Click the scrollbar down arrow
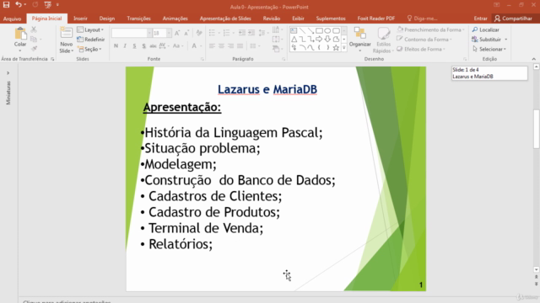The width and height of the screenshot is (540, 303). 537,270
